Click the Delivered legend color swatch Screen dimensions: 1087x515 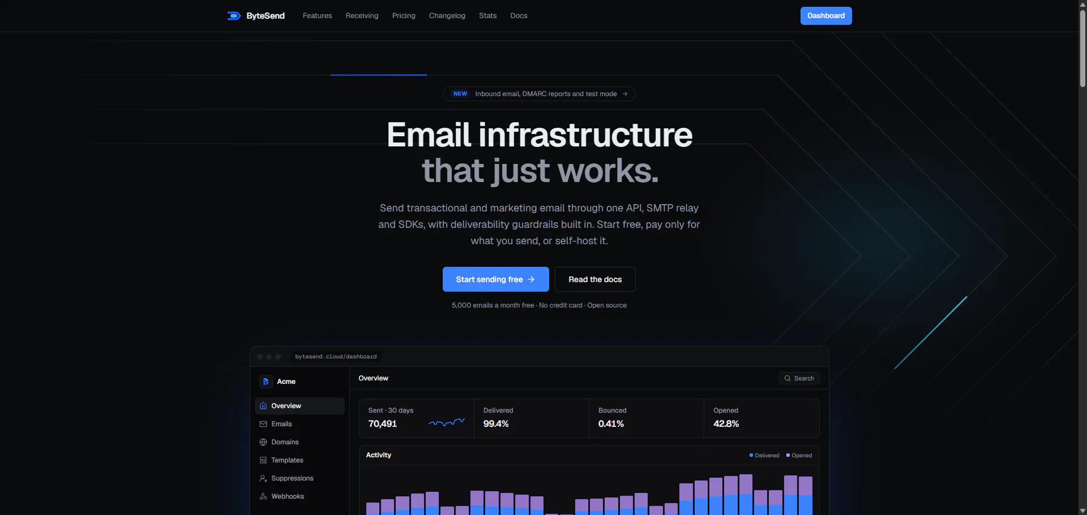[x=751, y=455]
